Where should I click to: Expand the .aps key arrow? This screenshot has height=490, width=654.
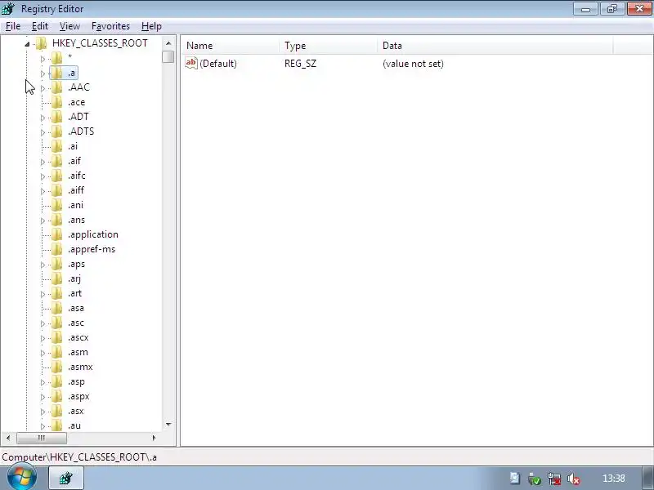(43, 265)
